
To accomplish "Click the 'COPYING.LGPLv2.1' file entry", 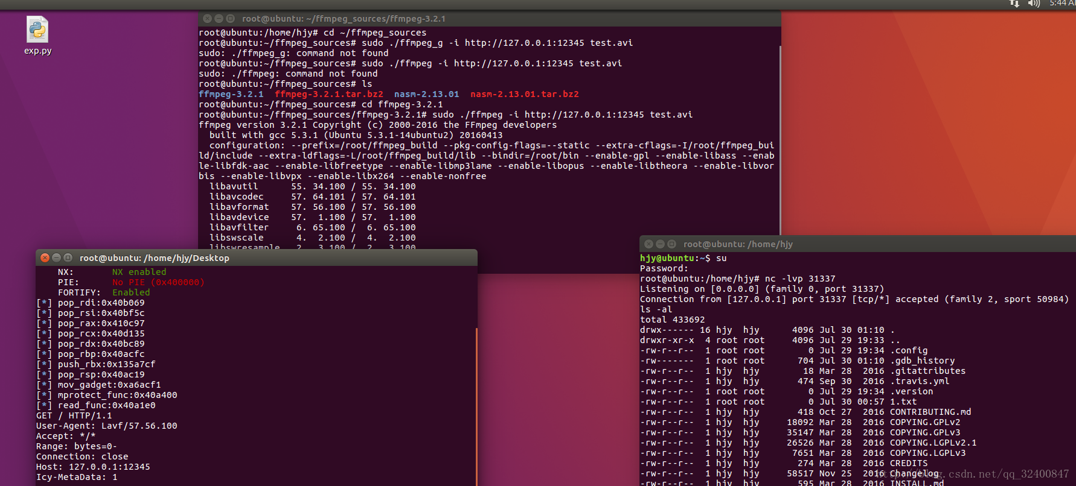I will 933,443.
